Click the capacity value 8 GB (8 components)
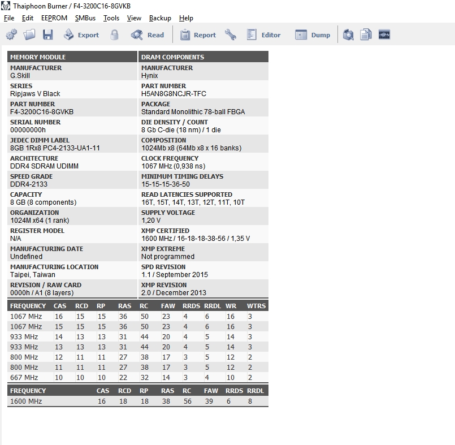 coord(43,202)
